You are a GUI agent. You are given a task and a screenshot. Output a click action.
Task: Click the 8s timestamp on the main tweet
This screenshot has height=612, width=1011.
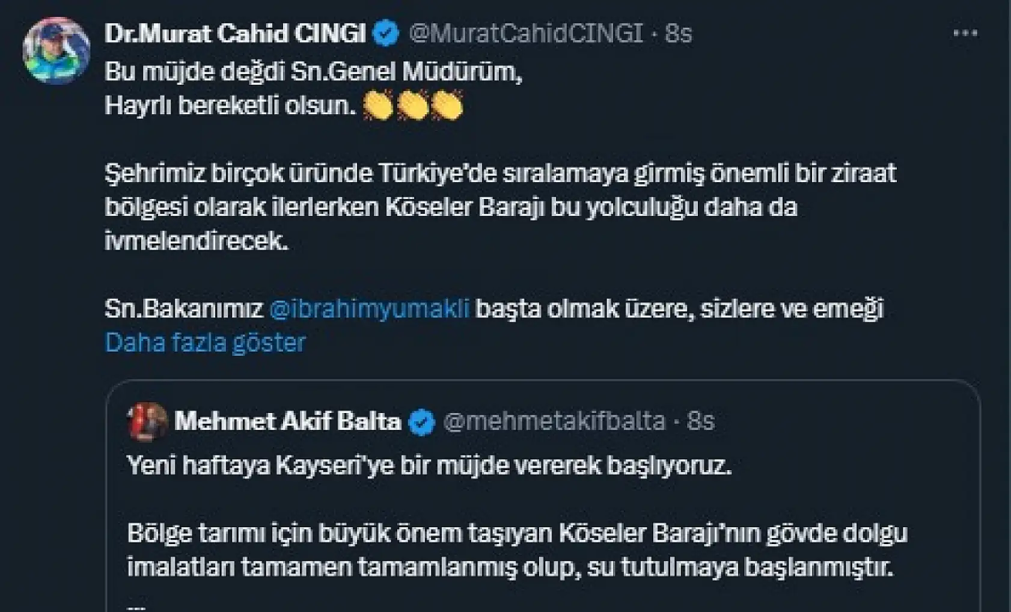(678, 34)
